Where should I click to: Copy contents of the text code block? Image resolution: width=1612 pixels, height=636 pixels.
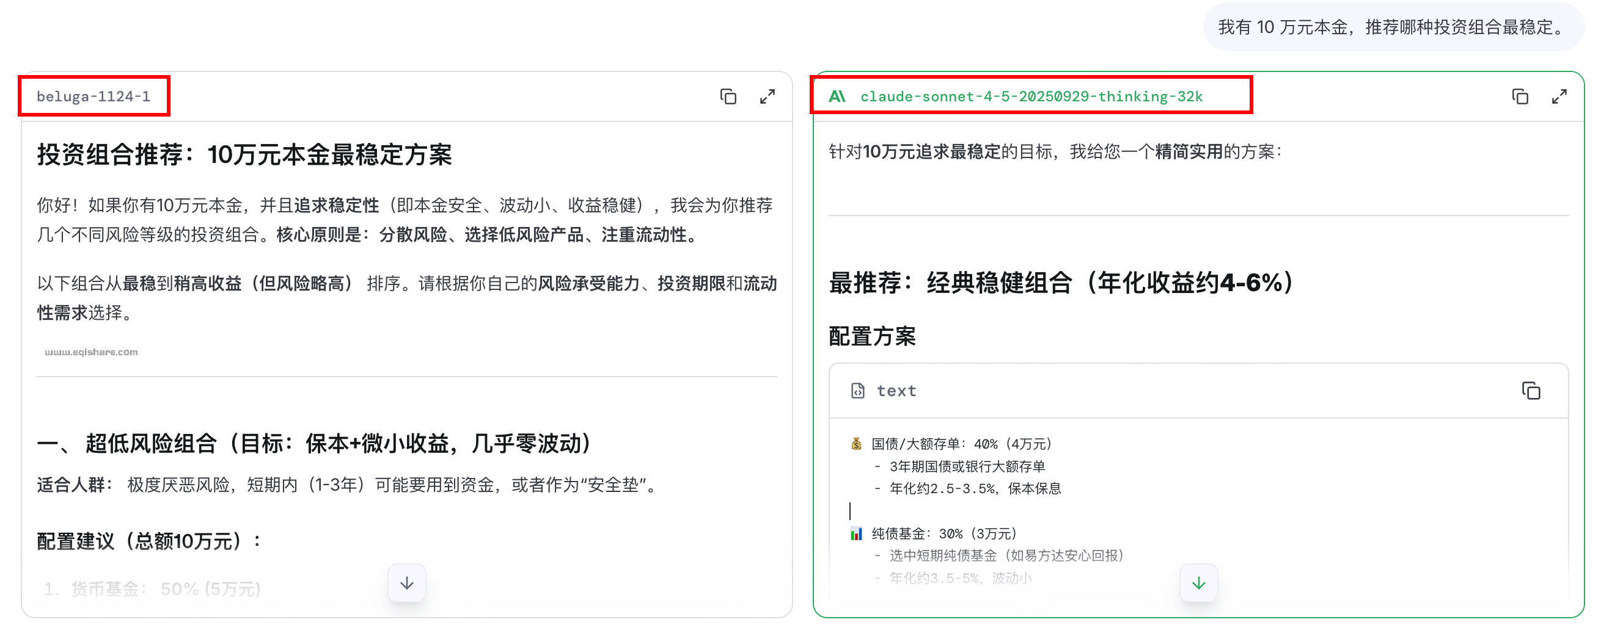[1532, 391]
